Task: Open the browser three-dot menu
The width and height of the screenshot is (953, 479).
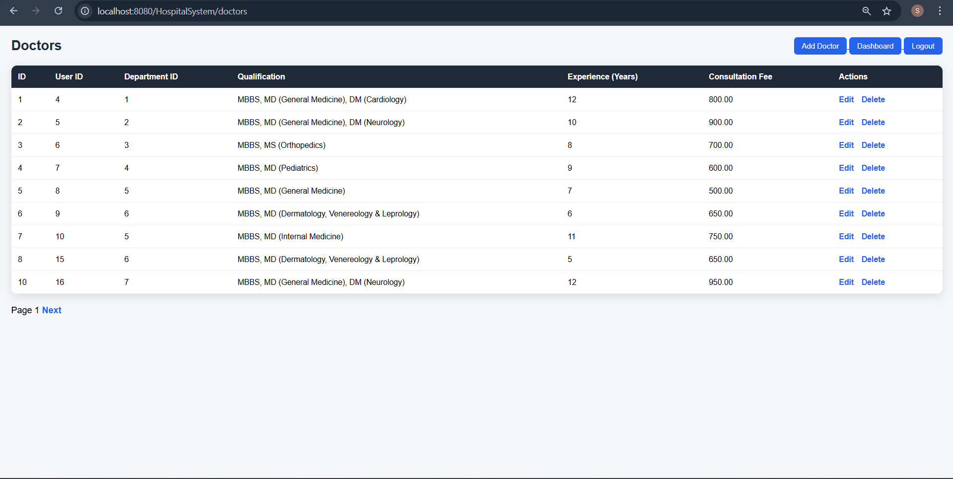Action: click(x=940, y=11)
